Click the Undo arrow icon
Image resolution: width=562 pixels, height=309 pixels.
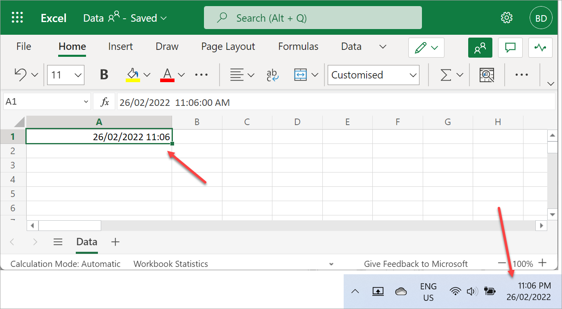(x=20, y=75)
